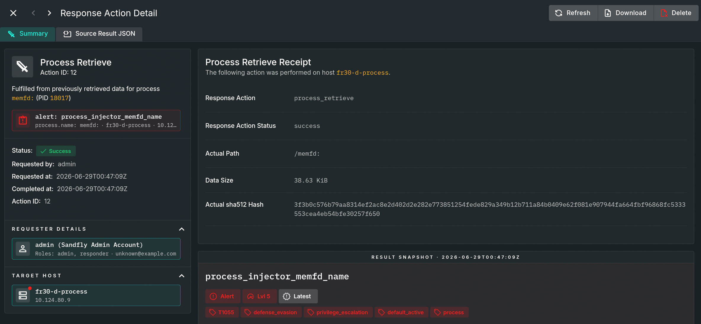701x324 pixels.
Task: Click the process_retrieve response action value
Action: coord(324,98)
